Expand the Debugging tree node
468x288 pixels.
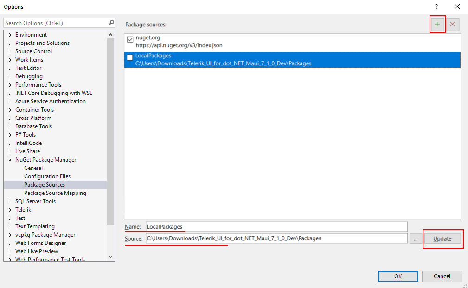[9, 76]
